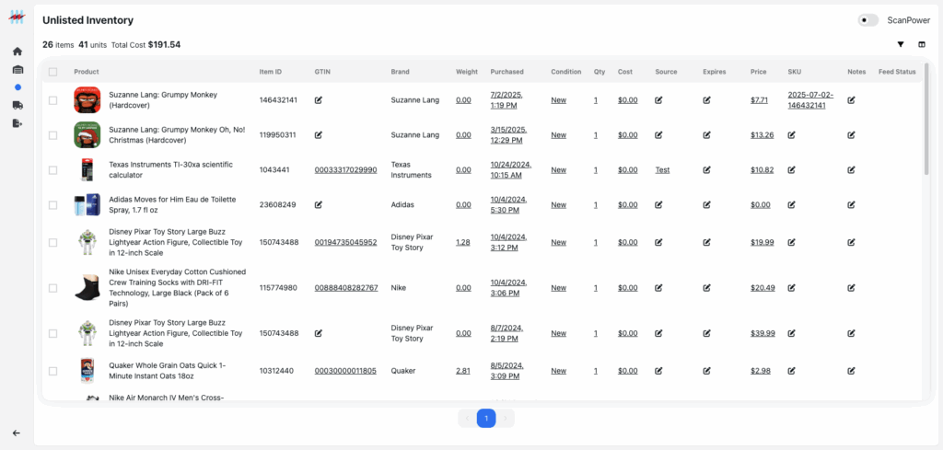Collapse sidebar with the back arrow

(x=17, y=433)
